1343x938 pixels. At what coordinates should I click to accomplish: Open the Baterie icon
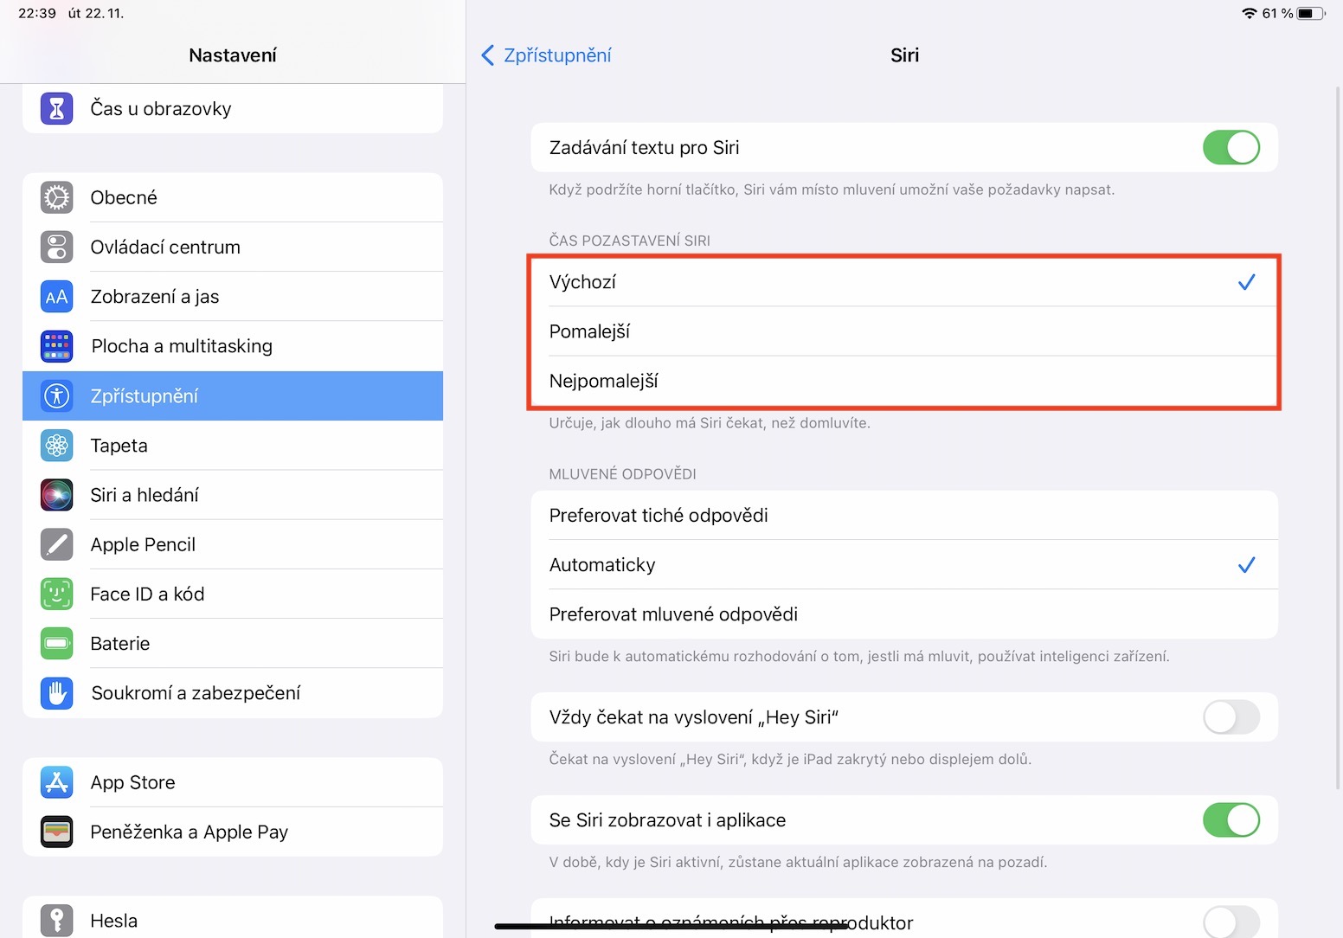[57, 643]
